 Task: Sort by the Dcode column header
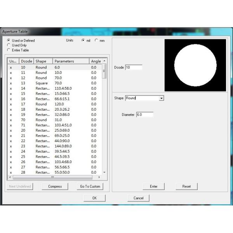(x=26, y=61)
